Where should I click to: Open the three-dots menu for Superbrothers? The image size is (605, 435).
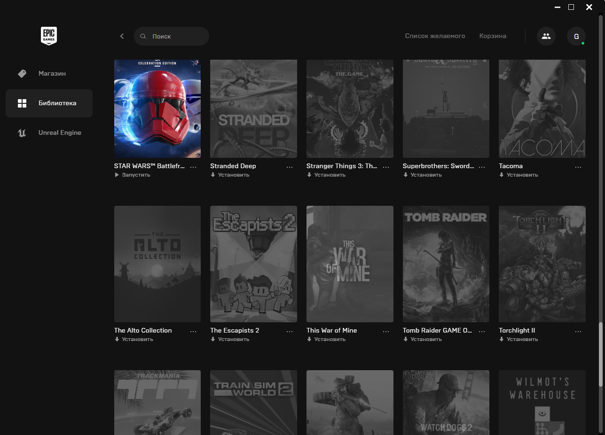[x=482, y=167]
